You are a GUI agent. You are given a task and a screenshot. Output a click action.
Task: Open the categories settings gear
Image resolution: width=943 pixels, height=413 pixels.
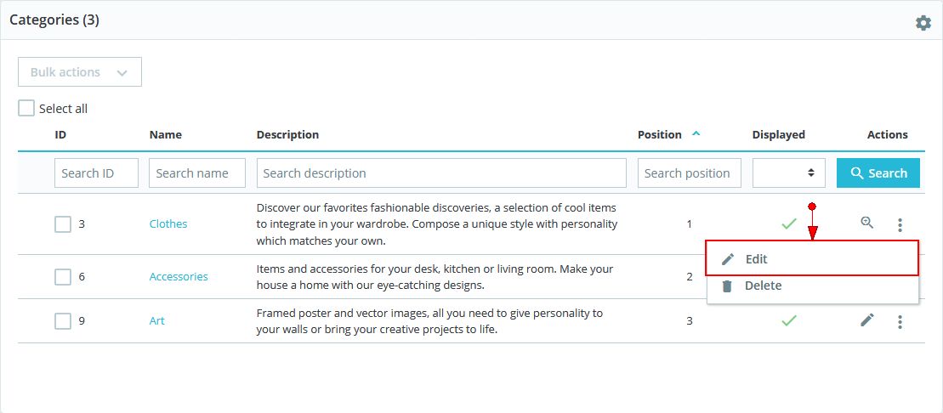pyautogui.click(x=923, y=23)
